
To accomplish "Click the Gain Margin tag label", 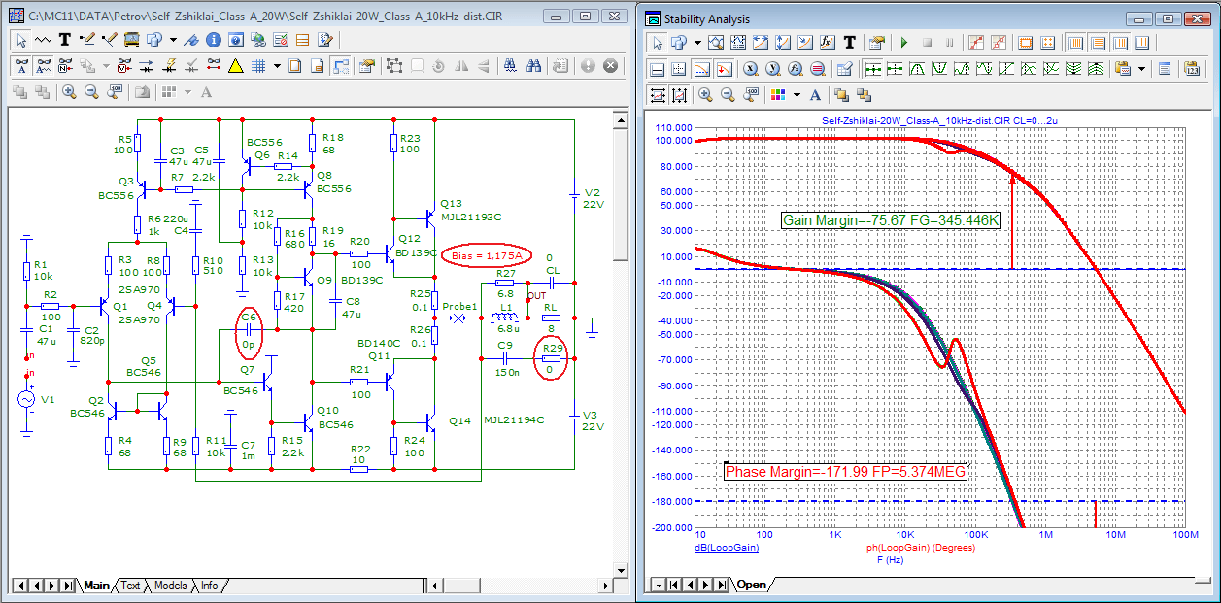I will (892, 220).
